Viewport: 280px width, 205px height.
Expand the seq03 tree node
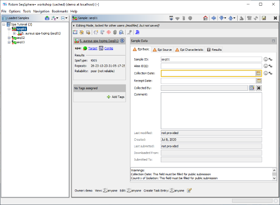pyautogui.click(x=9, y=42)
